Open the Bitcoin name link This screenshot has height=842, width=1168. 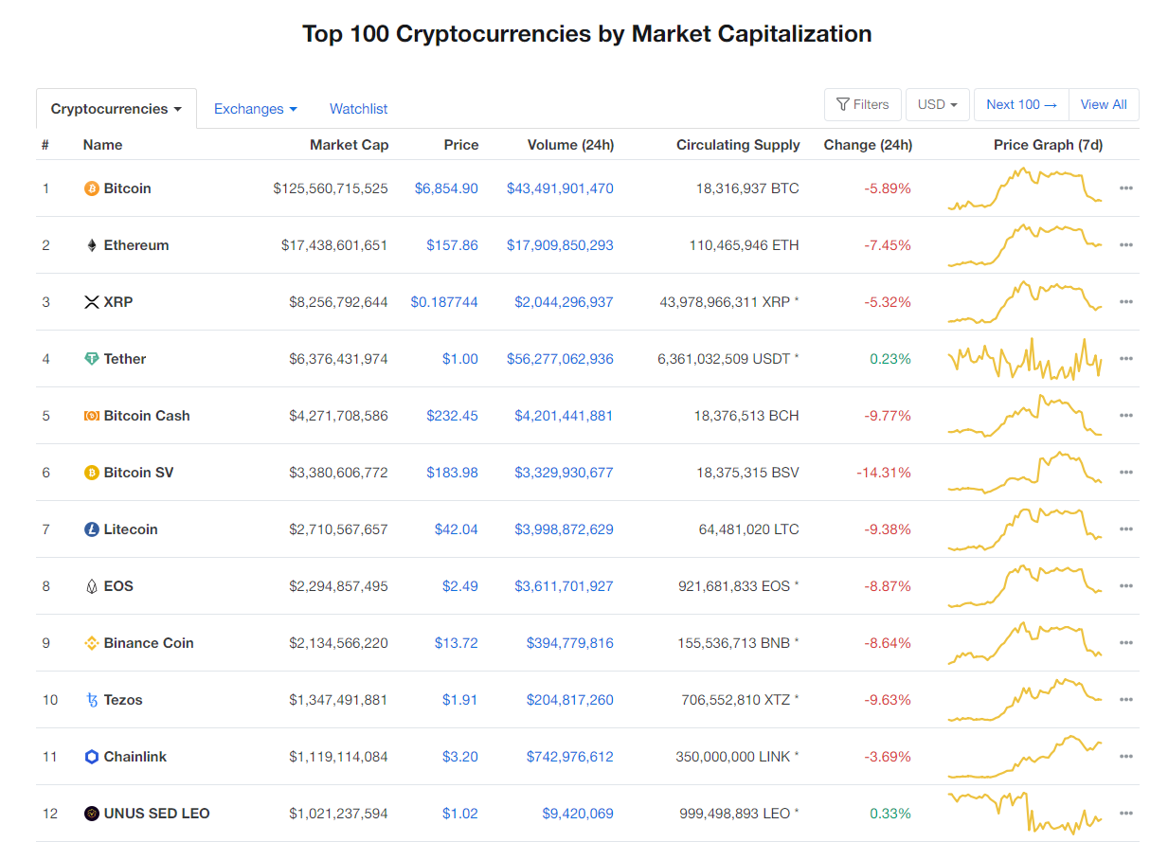[127, 188]
